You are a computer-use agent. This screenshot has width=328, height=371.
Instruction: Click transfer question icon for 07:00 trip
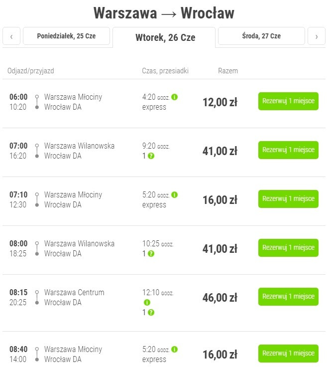pos(151,156)
